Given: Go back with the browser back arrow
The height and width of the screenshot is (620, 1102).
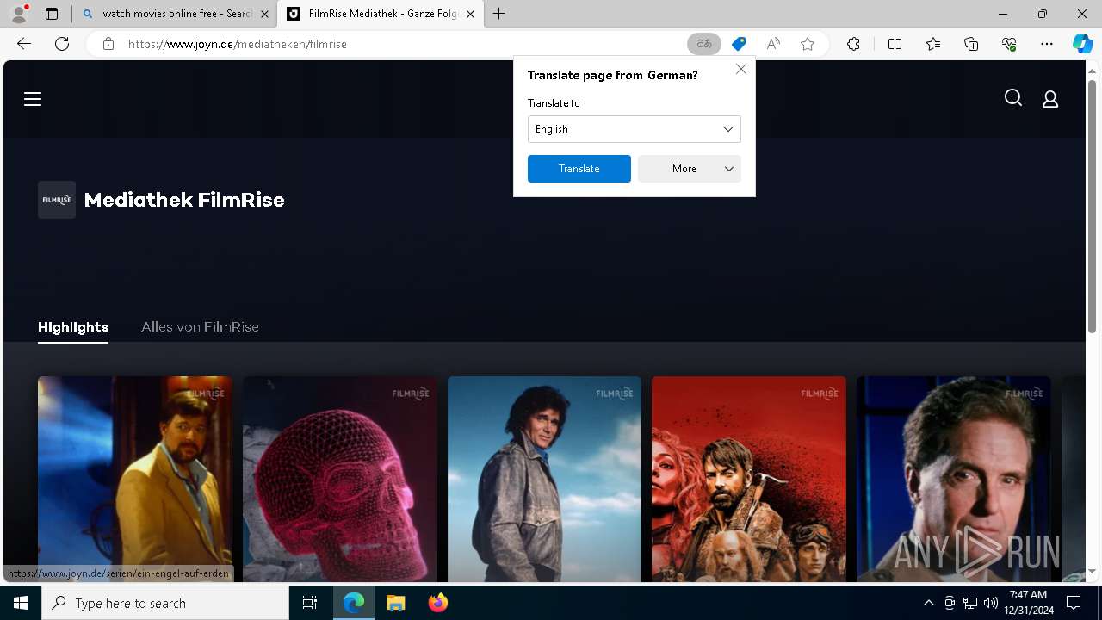Looking at the screenshot, I should point(24,44).
